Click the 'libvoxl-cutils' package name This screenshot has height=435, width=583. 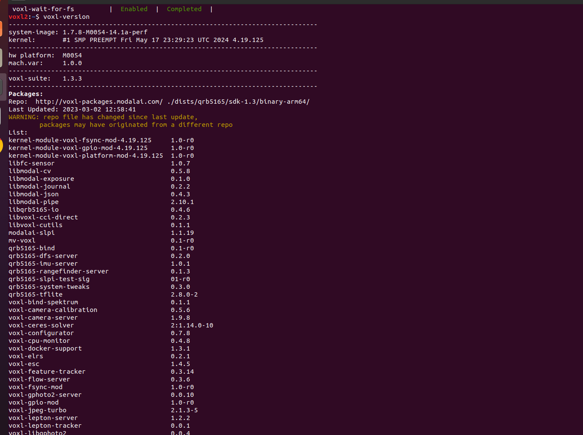(36, 225)
